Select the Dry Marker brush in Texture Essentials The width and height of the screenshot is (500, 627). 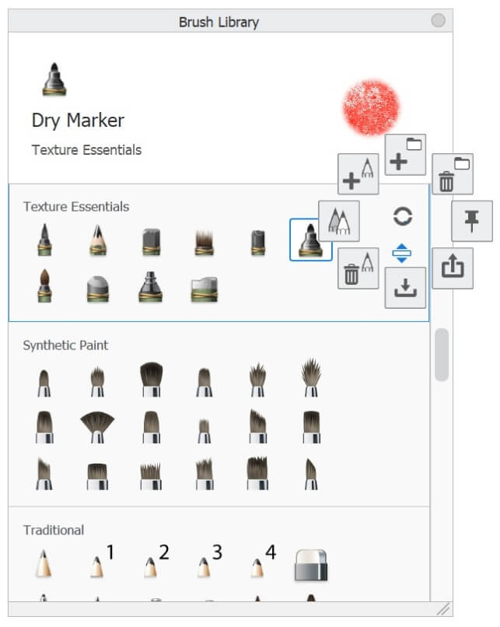point(310,240)
